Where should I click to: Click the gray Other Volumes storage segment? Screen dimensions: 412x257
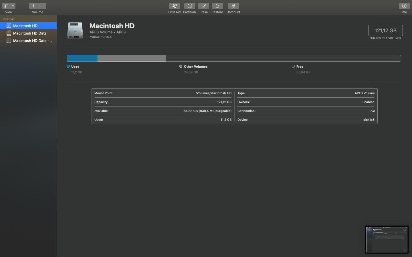coord(132,58)
